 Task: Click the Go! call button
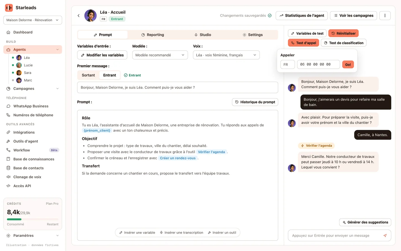pos(348,64)
